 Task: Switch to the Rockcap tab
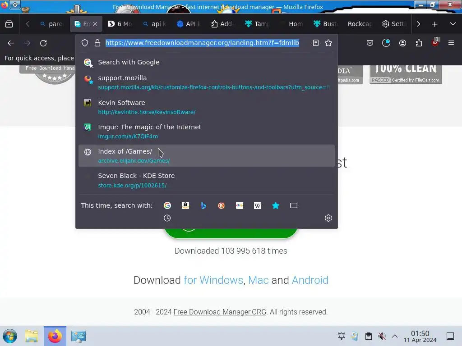[x=360, y=24]
